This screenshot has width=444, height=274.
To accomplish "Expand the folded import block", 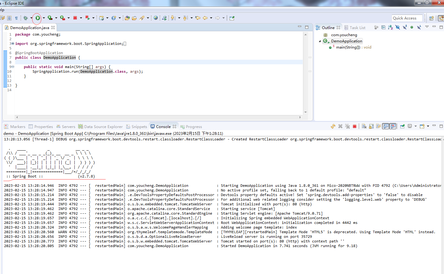I will pyautogui.click(x=13, y=44).
